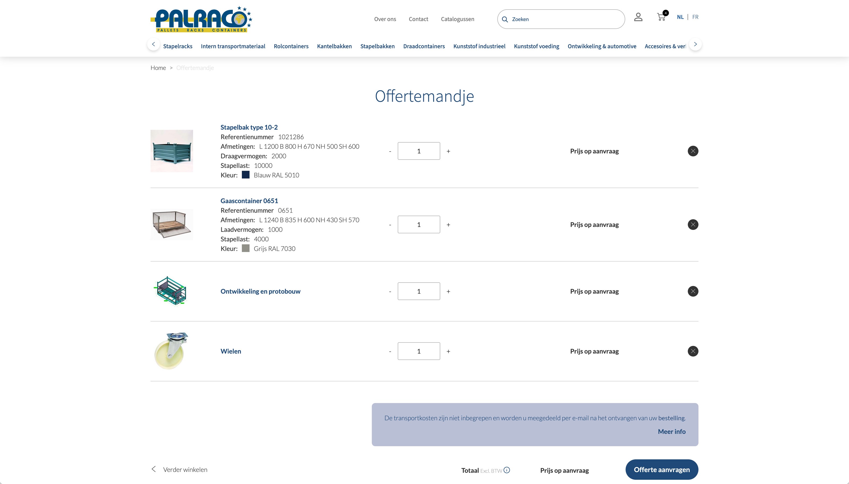The height and width of the screenshot is (484, 849).
Task: Delete the Wielen item
Action: point(692,351)
